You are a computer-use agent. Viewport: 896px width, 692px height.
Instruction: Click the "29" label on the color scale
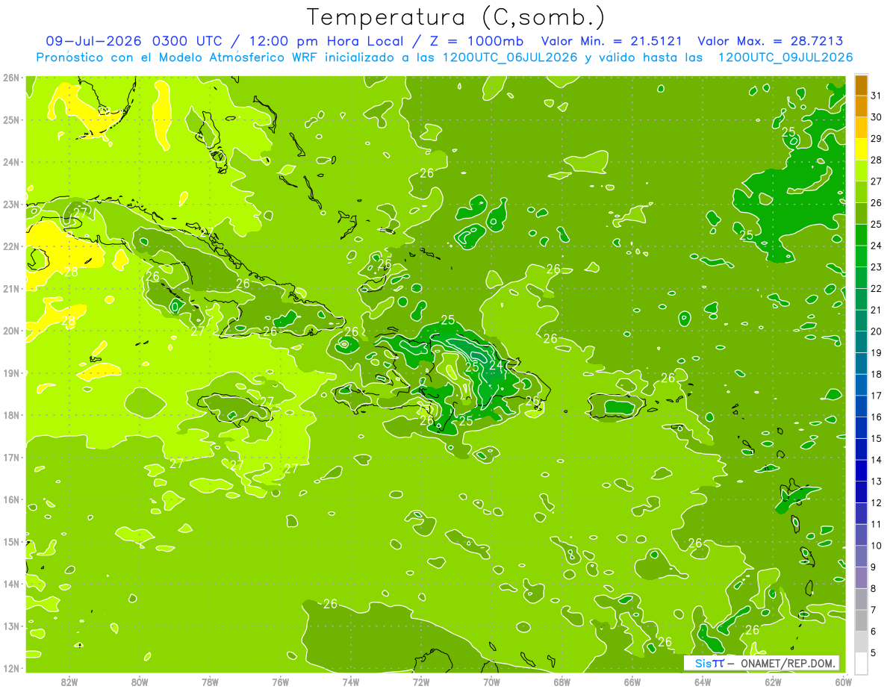877,139
